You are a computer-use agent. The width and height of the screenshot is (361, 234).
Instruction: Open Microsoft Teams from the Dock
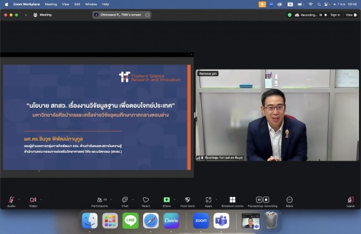point(221,220)
